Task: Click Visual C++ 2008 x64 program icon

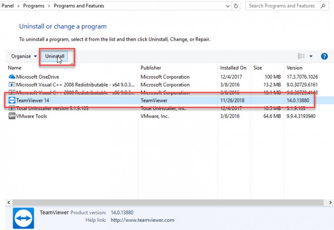Action: click(x=12, y=85)
